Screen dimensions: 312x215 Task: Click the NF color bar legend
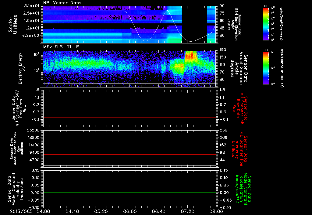[x=266, y=24]
